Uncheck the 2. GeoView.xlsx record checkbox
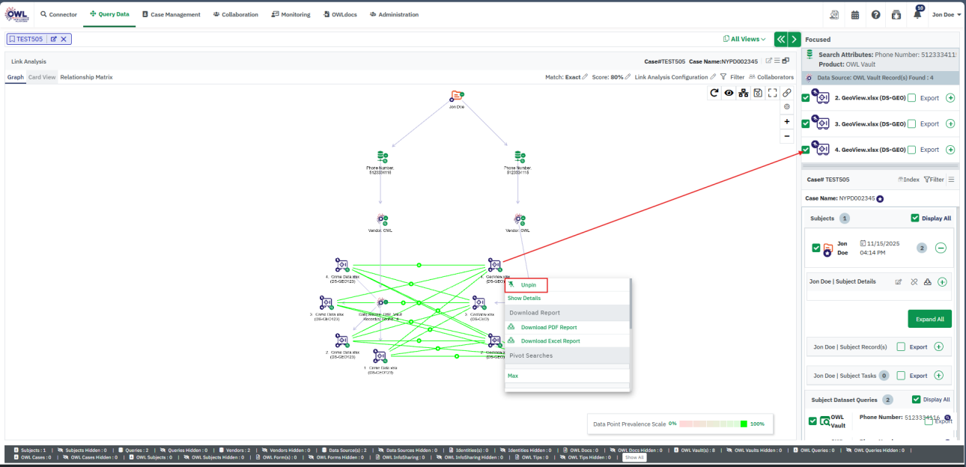Screen dimensions: 966x467 [806, 98]
